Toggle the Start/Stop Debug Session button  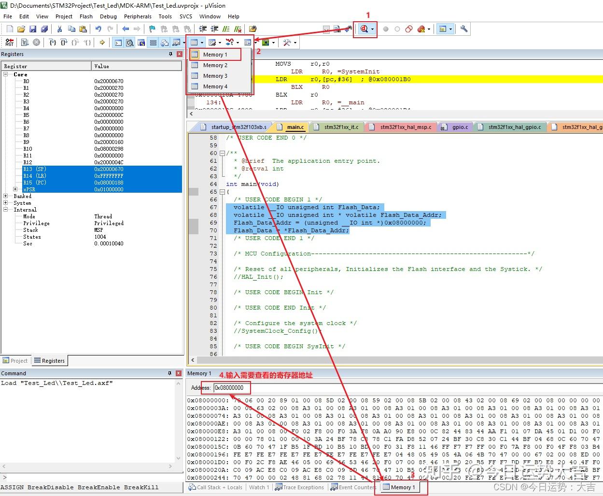click(x=364, y=29)
